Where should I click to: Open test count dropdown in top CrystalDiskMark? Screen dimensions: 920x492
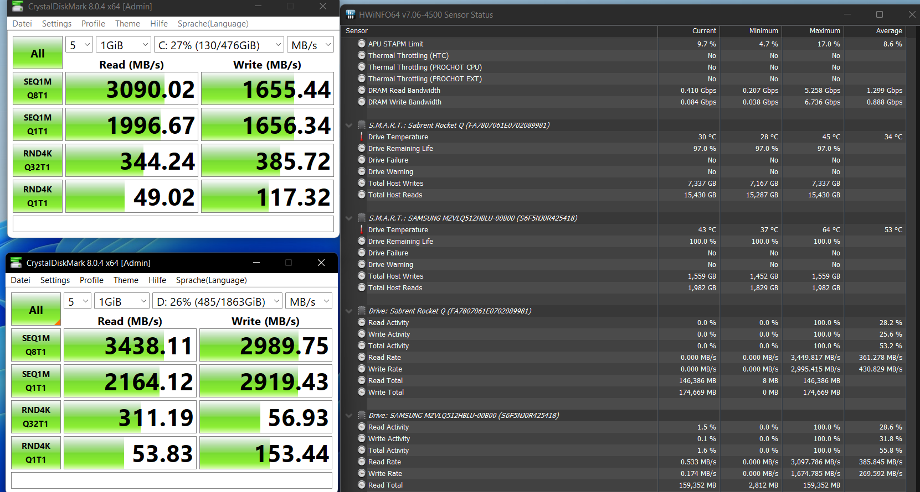point(79,45)
